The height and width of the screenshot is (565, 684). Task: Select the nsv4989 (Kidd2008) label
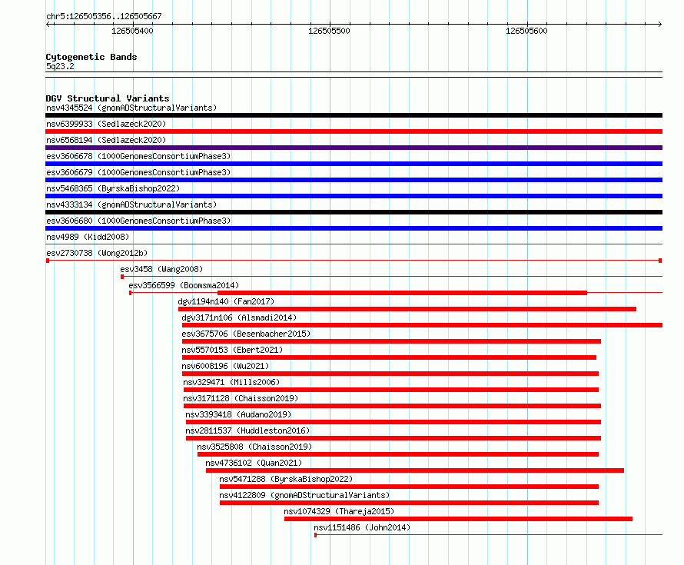88,237
